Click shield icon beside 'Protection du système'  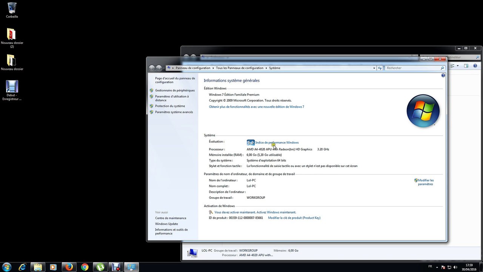pos(151,106)
